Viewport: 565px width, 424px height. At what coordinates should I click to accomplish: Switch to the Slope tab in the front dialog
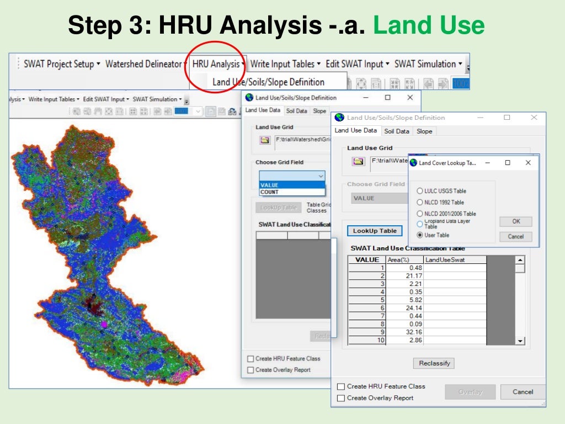coord(424,131)
